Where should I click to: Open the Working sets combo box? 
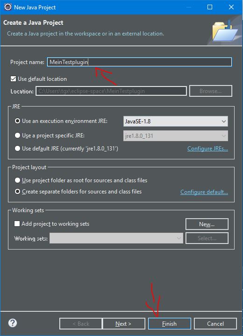[116, 238]
